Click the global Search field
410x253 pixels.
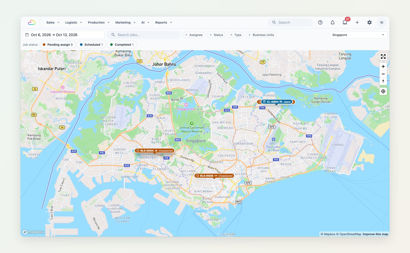(x=290, y=23)
